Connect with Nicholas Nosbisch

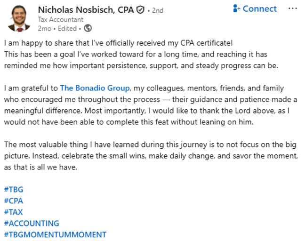pos(255,9)
